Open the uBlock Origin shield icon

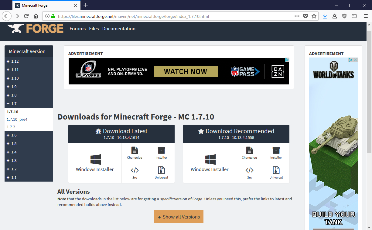tap(344, 16)
